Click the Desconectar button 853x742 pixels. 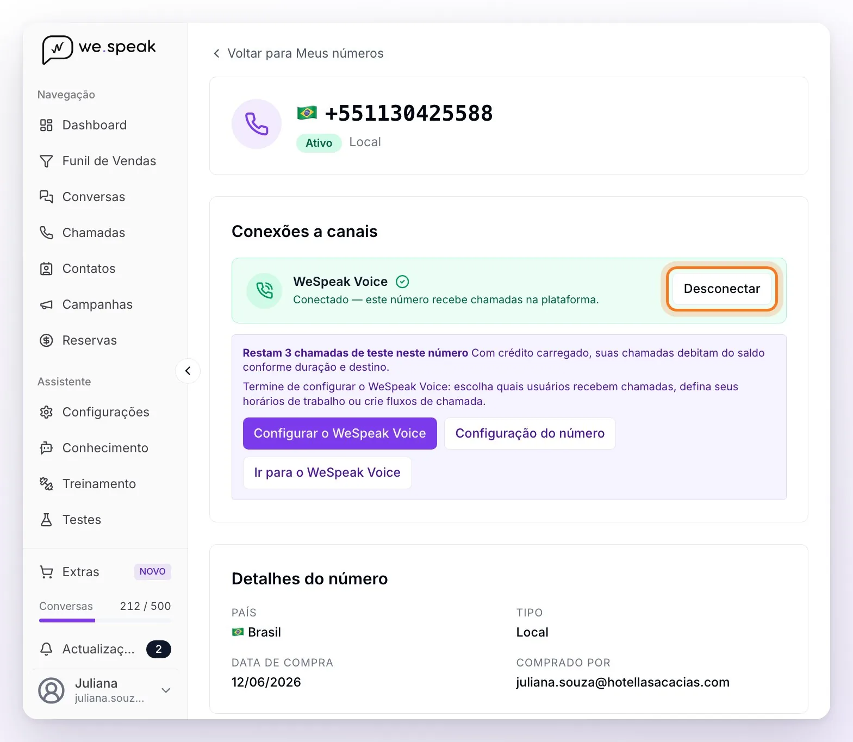click(x=722, y=289)
